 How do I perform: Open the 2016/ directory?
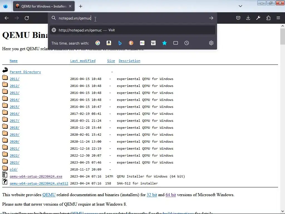click(14, 114)
